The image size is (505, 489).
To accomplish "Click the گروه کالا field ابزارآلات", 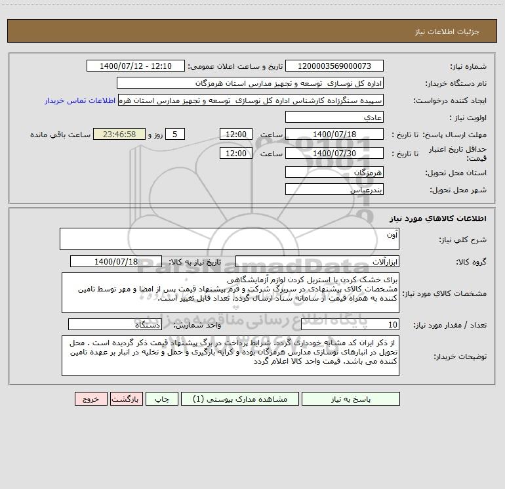I will tap(317, 261).
